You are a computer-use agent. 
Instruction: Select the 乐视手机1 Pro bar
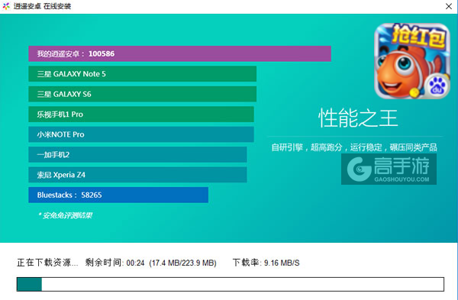tap(141, 115)
